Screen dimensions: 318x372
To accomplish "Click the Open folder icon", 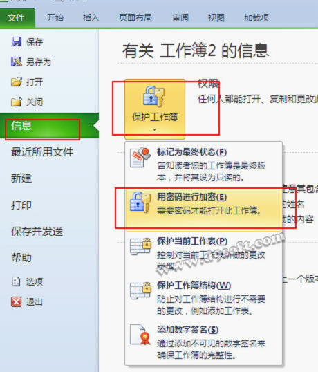I will tap(17, 82).
